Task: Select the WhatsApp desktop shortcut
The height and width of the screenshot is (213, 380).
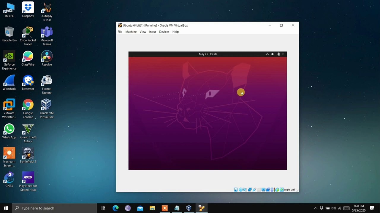Action: tap(9, 131)
